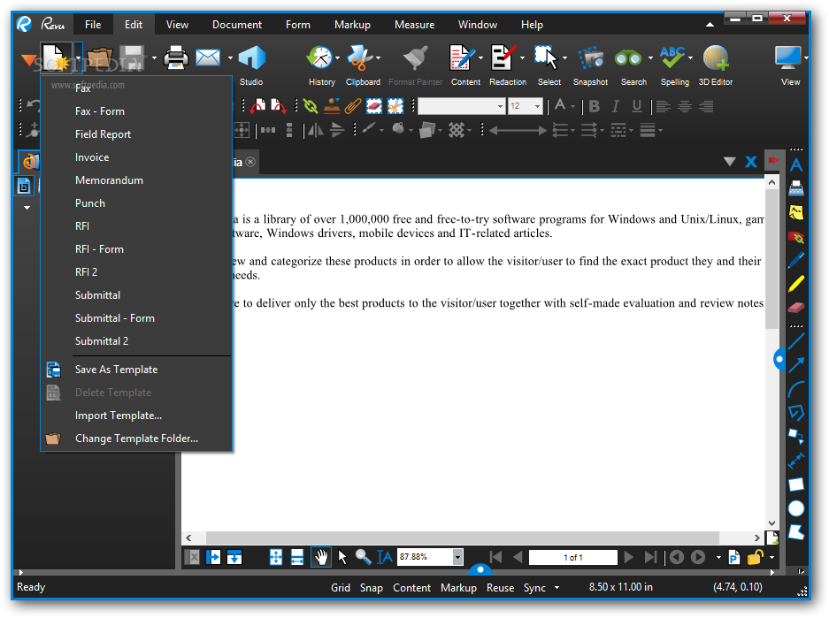Toggle Sync in status bar
Viewport: 829px width, 618px height.
click(534, 587)
